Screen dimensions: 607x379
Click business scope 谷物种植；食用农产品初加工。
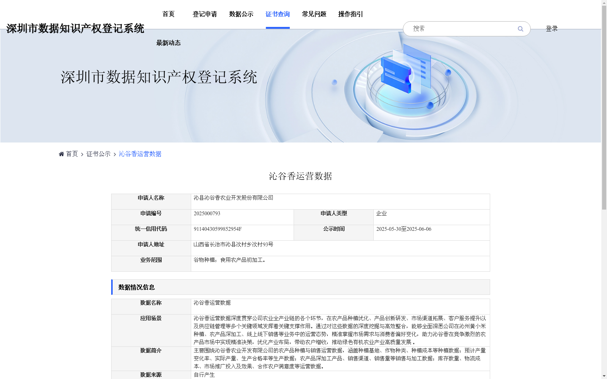pos(231,260)
